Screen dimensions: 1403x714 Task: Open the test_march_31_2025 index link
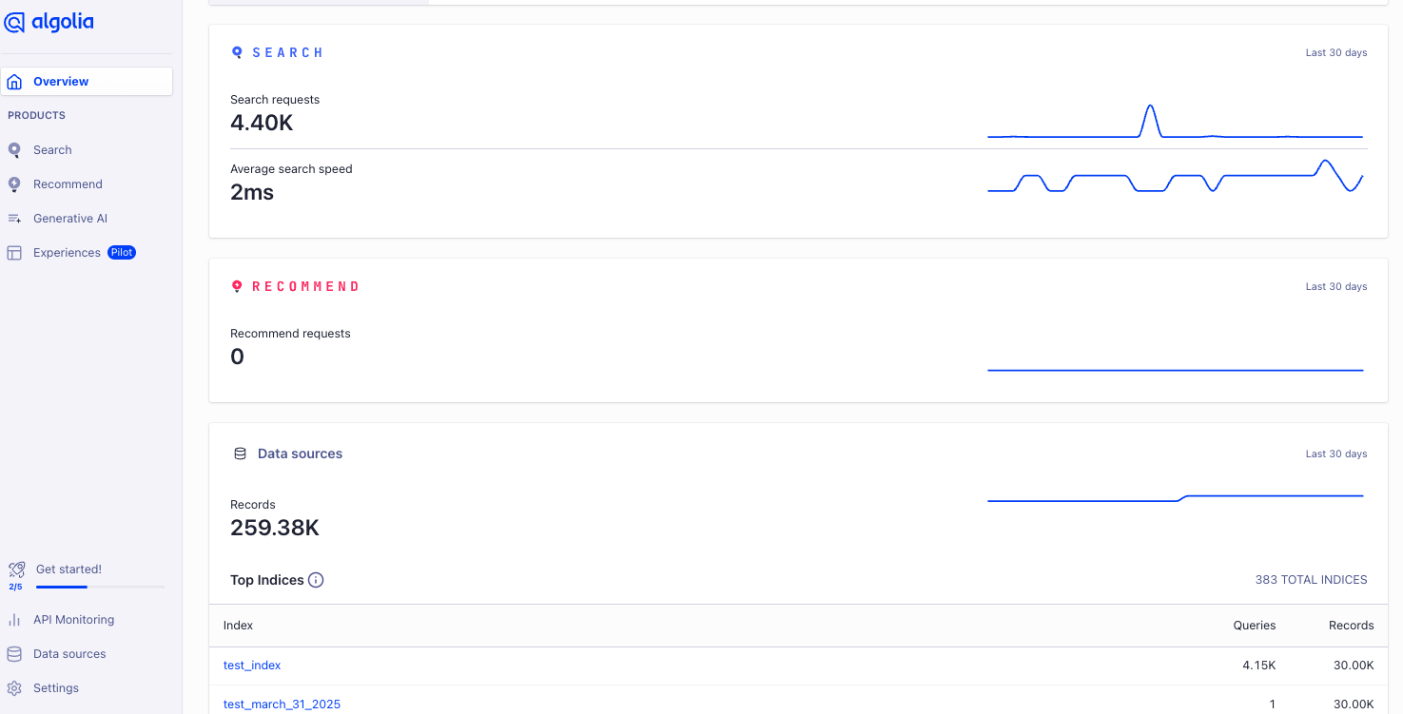tap(282, 704)
